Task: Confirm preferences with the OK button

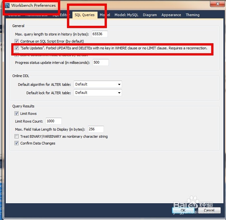Action: tap(183, 210)
